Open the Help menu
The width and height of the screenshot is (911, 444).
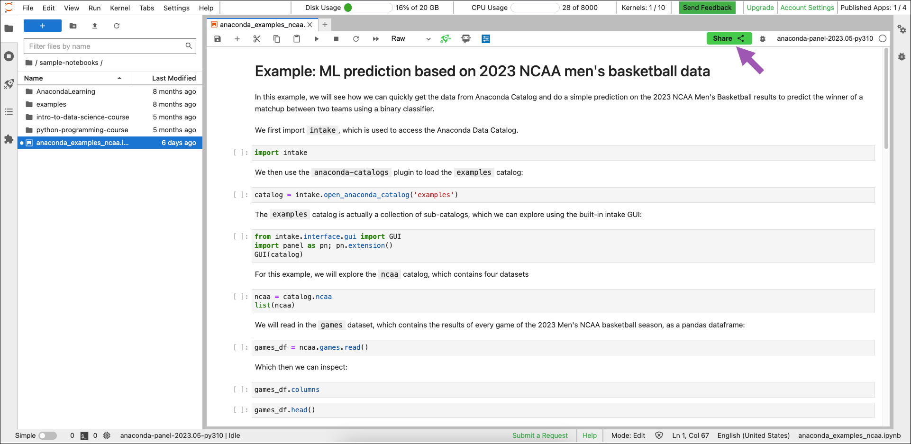click(206, 8)
